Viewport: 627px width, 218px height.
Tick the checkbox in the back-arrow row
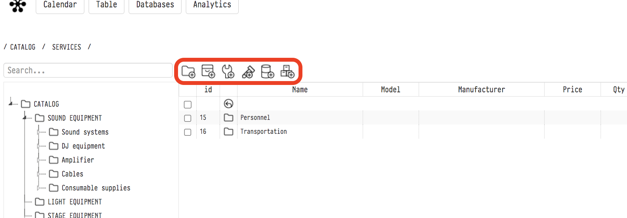188,104
